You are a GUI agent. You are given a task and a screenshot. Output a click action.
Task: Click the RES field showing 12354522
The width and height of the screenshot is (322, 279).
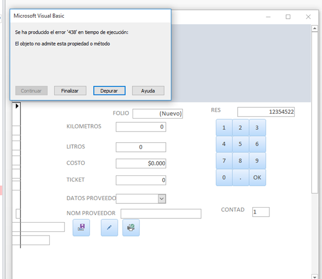point(266,112)
